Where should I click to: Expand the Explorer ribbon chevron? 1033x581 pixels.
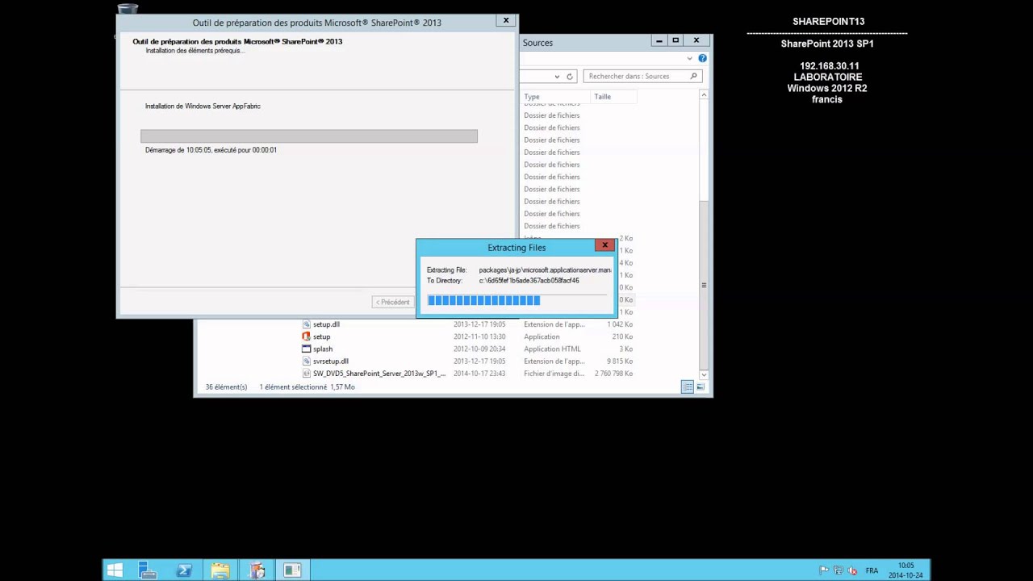point(689,58)
